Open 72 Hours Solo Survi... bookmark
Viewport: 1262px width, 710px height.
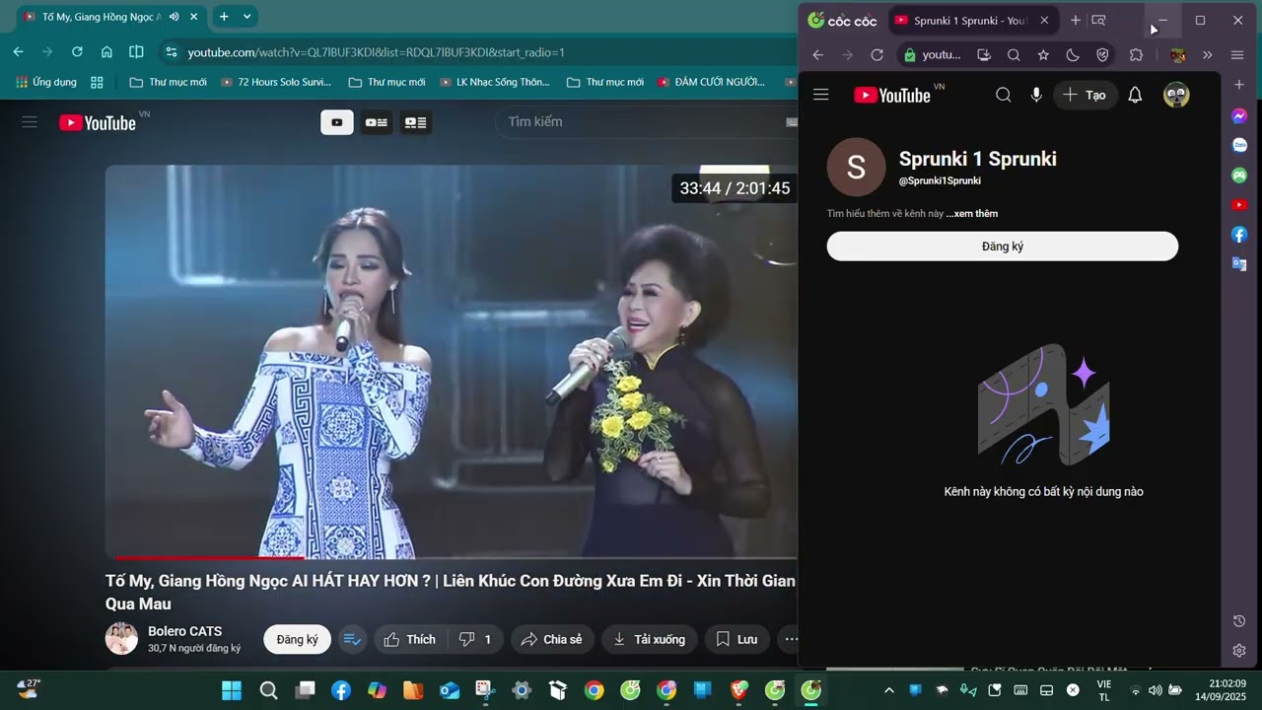(276, 82)
